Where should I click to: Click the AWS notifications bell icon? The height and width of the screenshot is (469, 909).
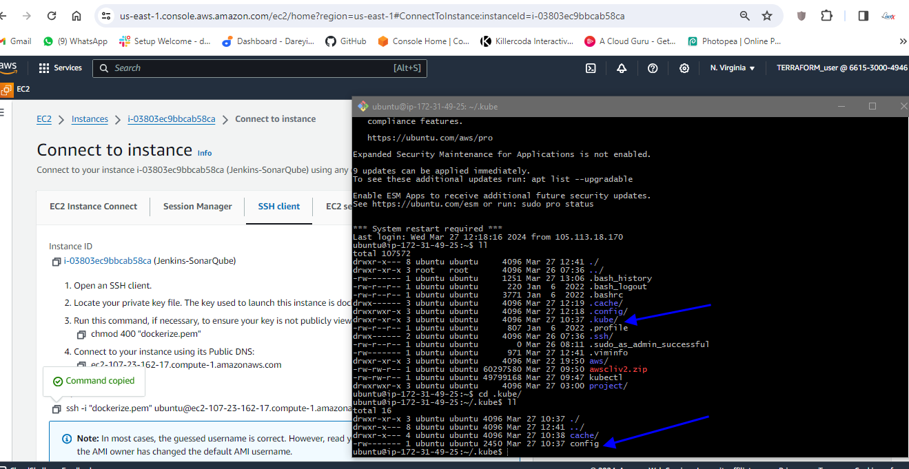(622, 68)
